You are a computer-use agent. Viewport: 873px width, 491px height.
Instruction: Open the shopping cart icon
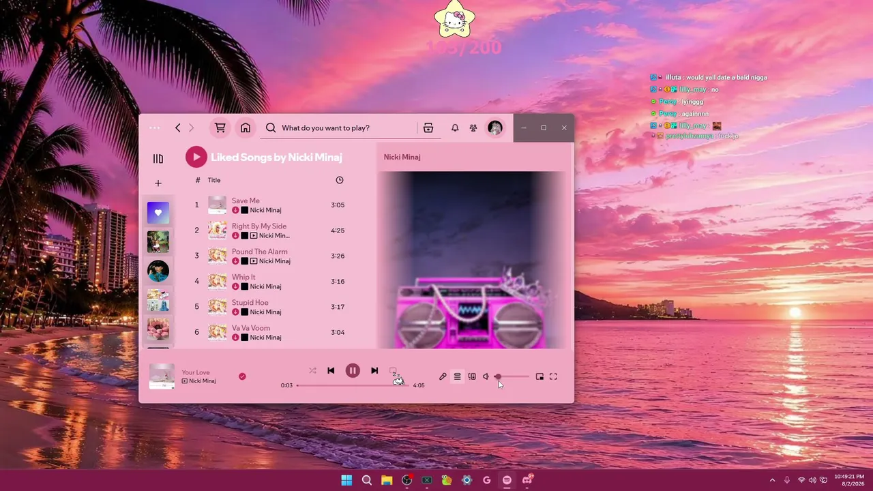220,128
